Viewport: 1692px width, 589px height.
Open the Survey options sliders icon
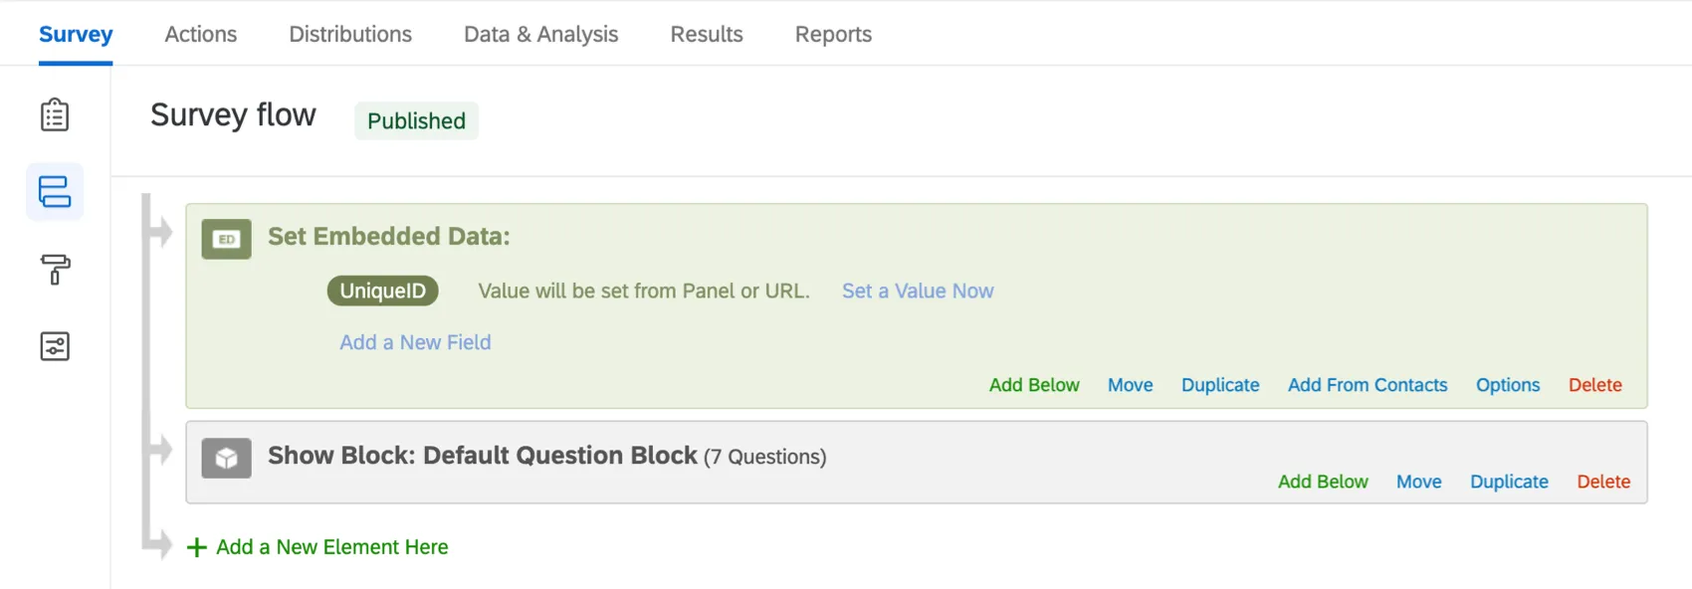point(55,346)
